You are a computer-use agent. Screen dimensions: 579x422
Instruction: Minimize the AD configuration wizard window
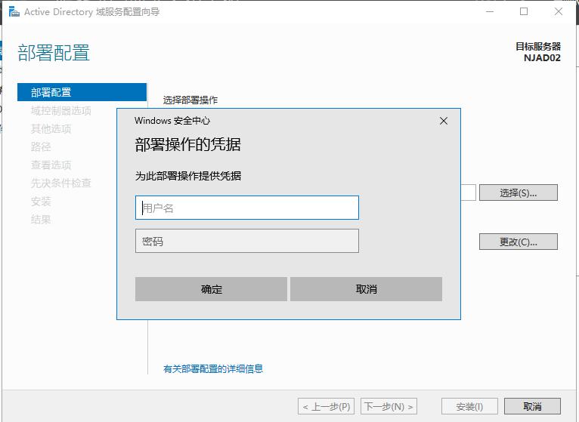click(490, 12)
